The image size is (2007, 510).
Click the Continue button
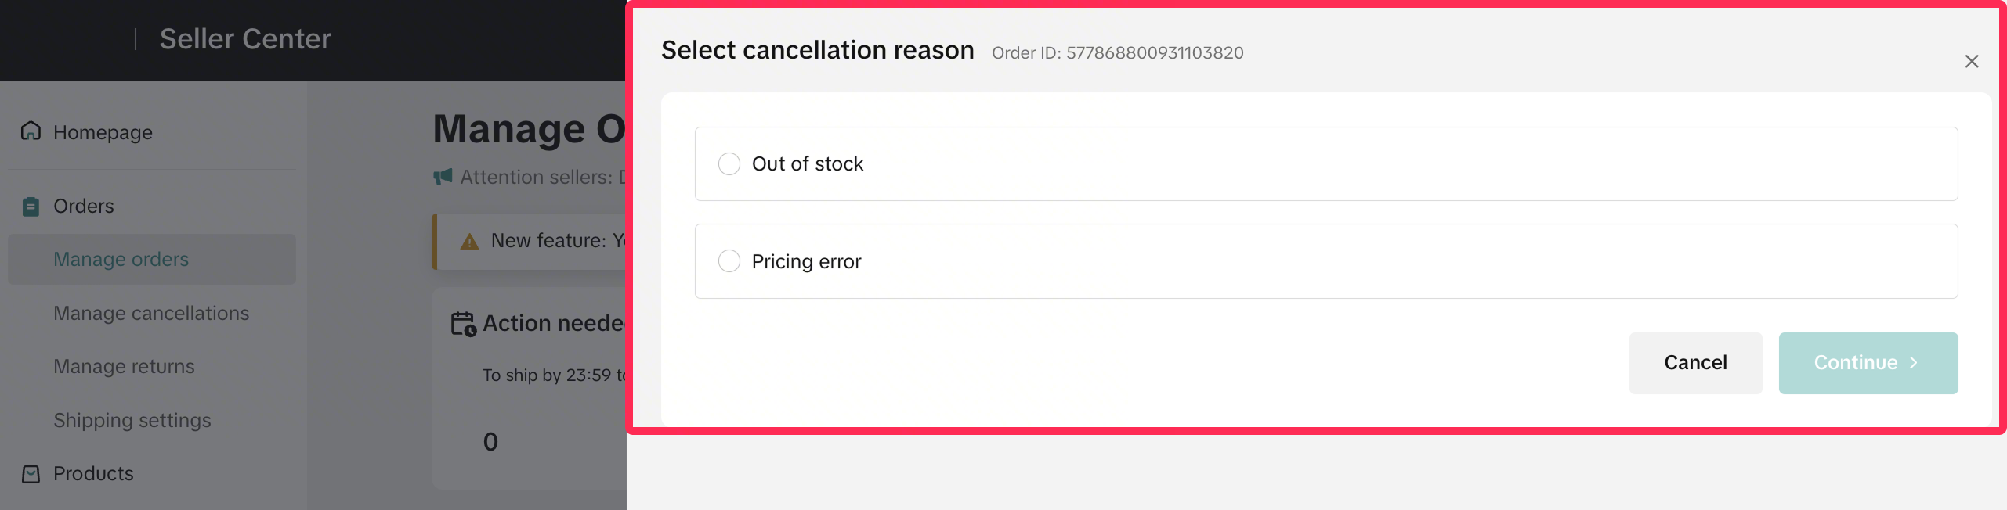[x=1868, y=363]
